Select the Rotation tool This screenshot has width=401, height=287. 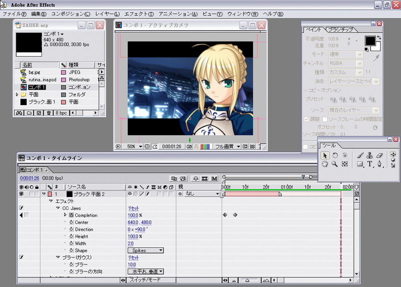pos(335,155)
